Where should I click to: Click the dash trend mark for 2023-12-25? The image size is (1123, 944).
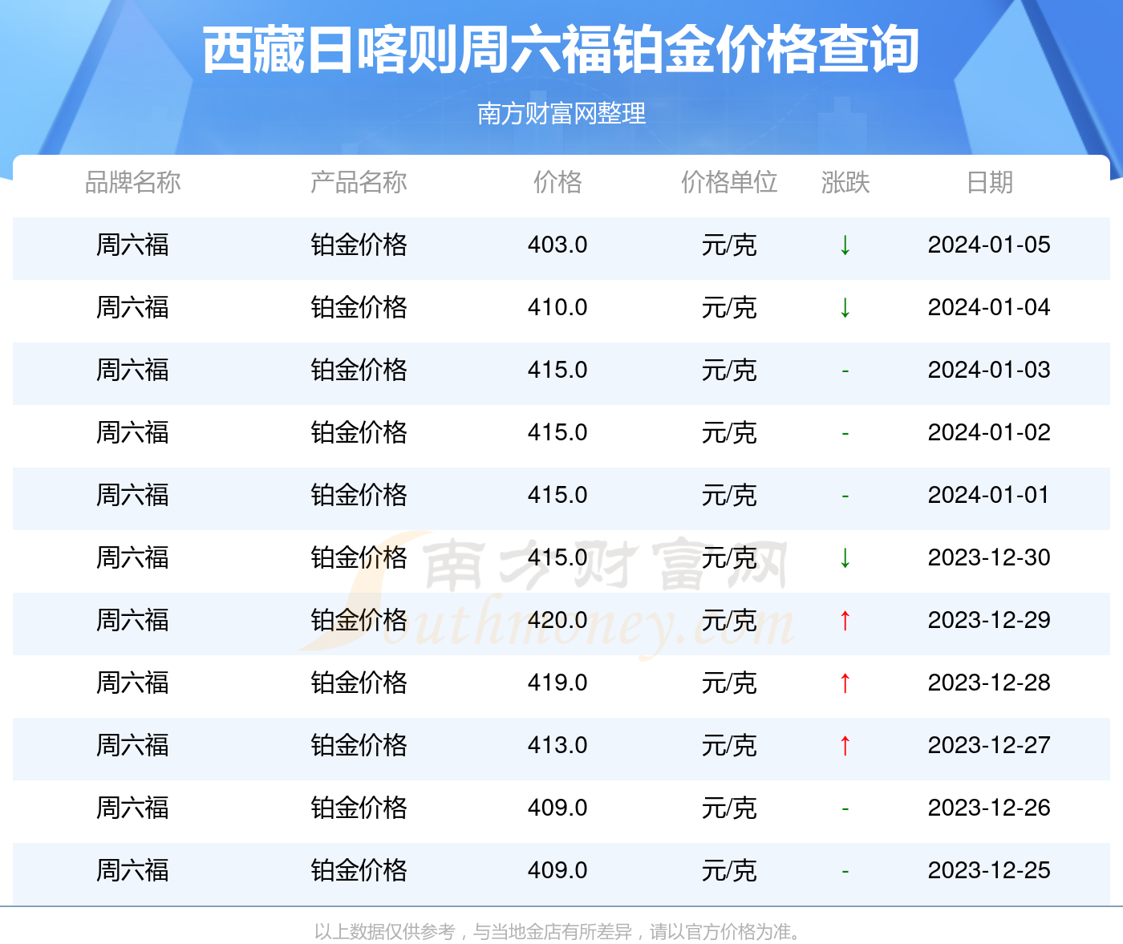(845, 871)
